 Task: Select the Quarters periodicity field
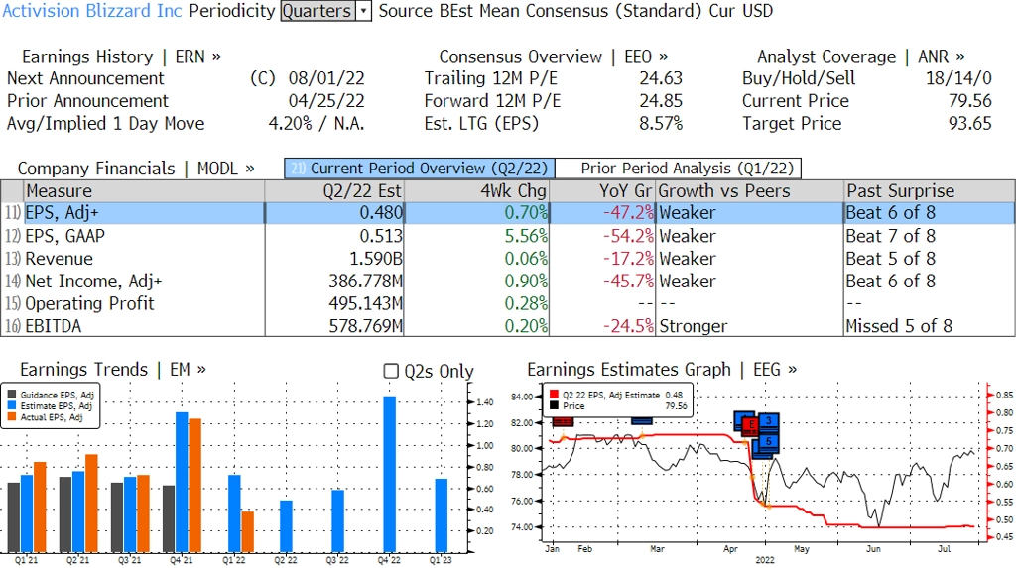point(318,11)
